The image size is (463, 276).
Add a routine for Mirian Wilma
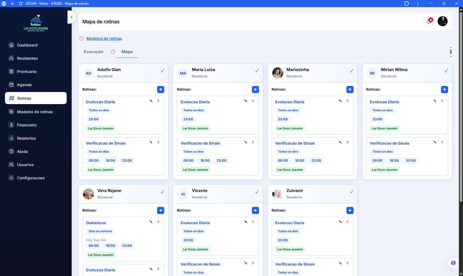[444, 89]
